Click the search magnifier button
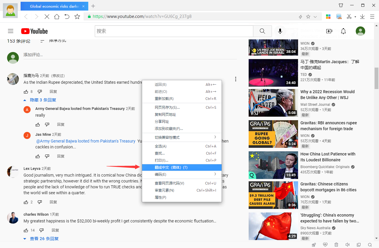The image size is (379, 248). (262, 31)
